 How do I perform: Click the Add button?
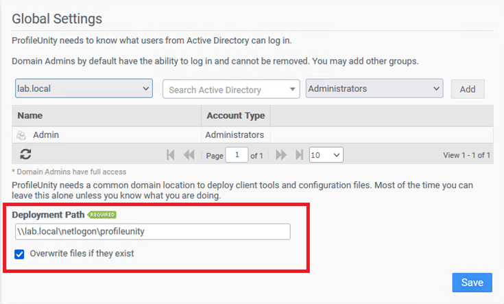pos(467,89)
